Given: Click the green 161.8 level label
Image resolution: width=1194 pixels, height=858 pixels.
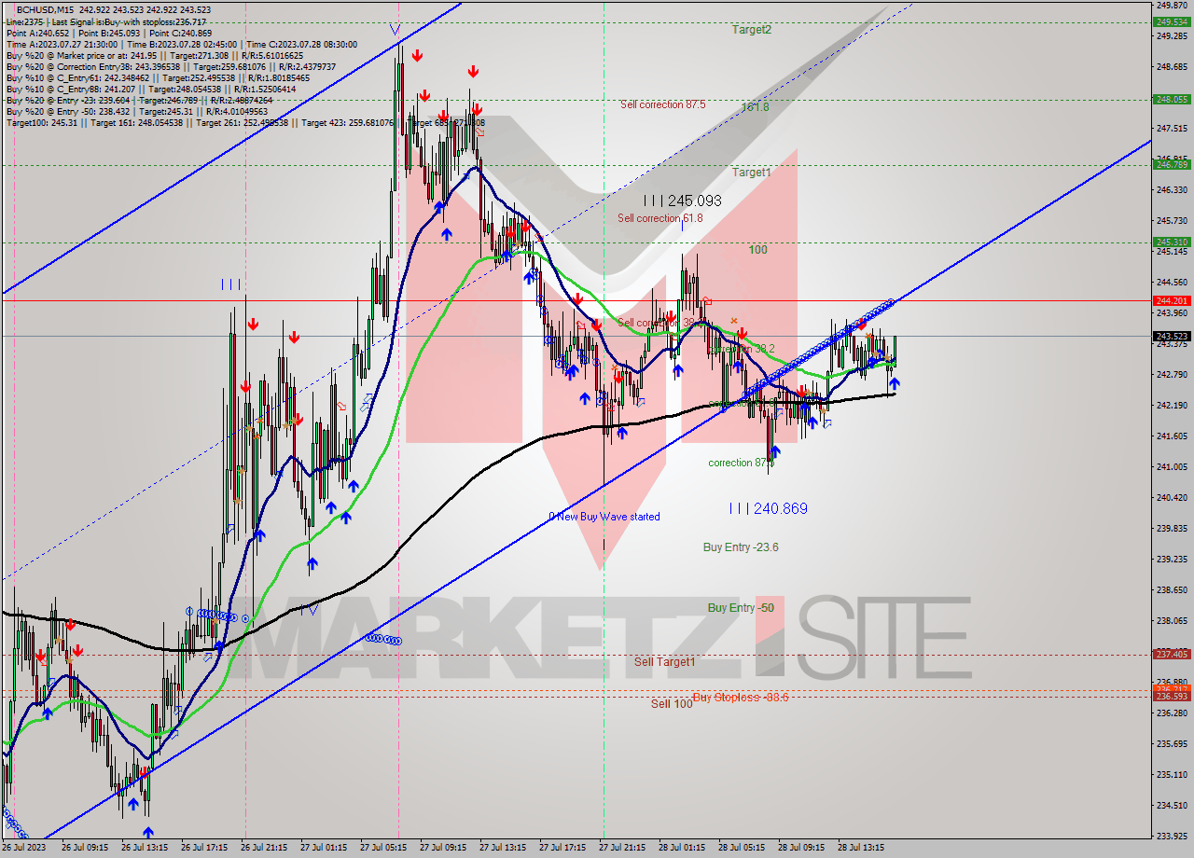Looking at the screenshot, I should (x=755, y=107).
